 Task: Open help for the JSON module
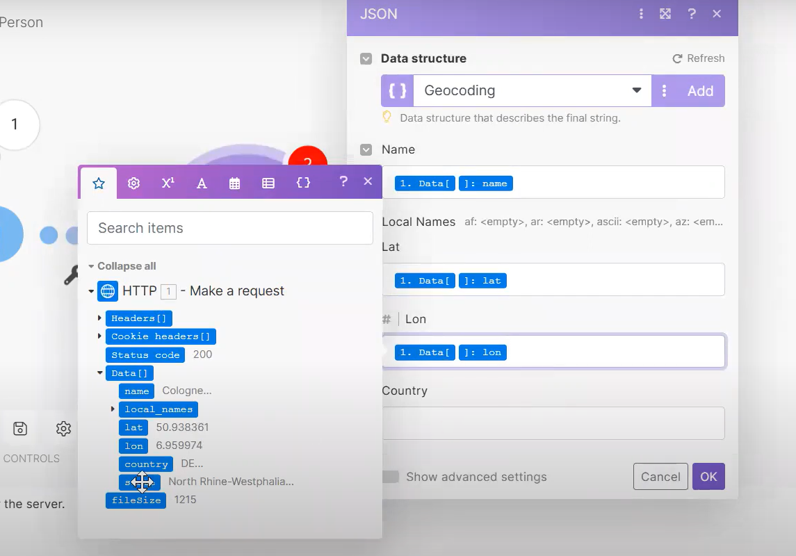point(692,14)
